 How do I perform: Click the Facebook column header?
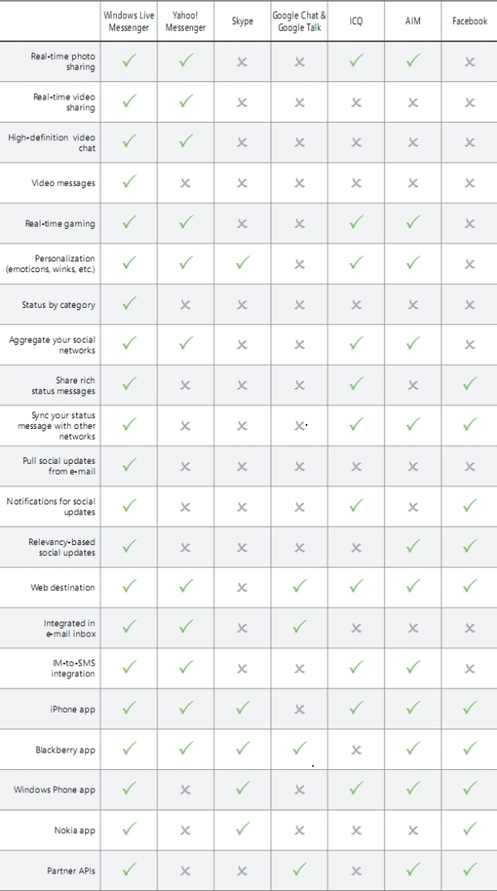pos(470,21)
